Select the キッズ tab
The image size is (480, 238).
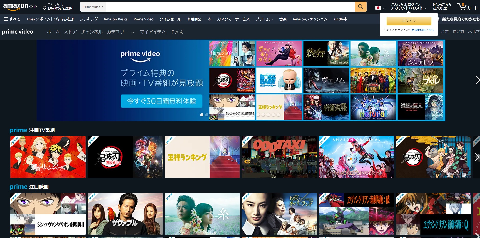tap(176, 32)
